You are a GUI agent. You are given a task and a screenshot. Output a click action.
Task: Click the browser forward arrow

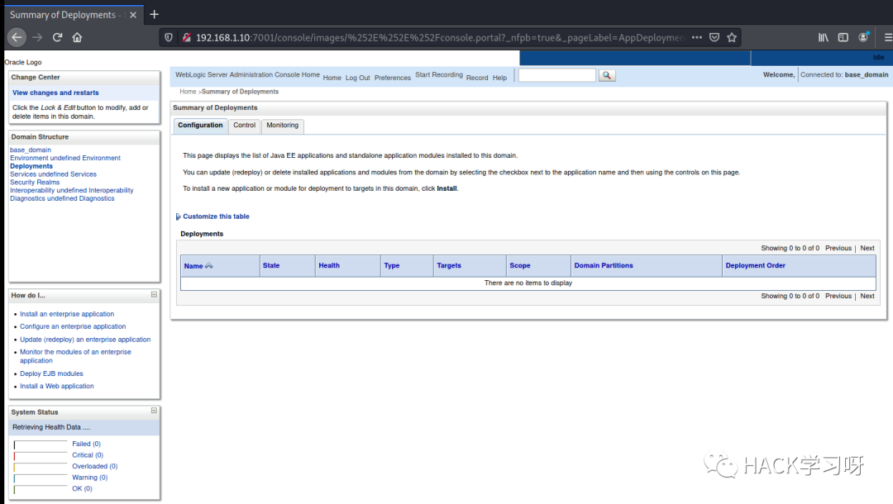pos(37,37)
